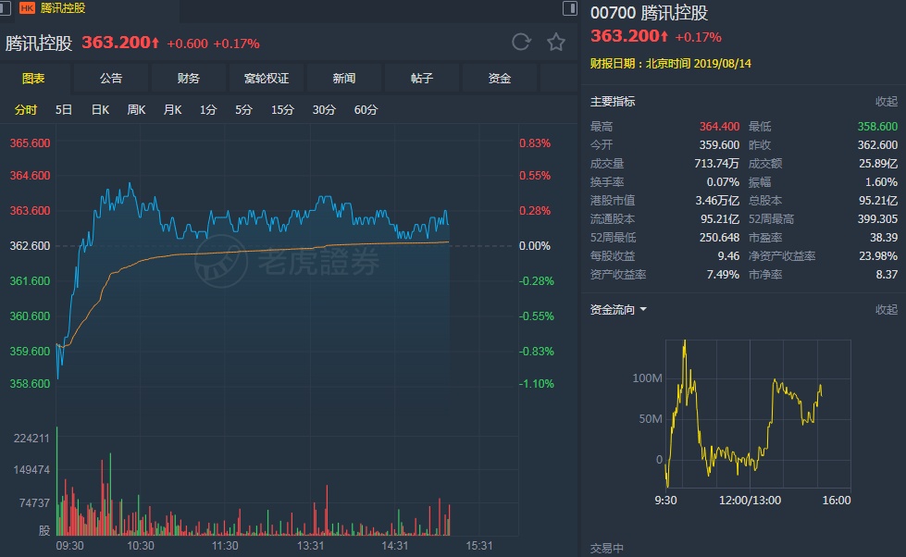The image size is (906, 557).
Task: Collapse the 主要指标 section via 收起
Action: (x=887, y=102)
